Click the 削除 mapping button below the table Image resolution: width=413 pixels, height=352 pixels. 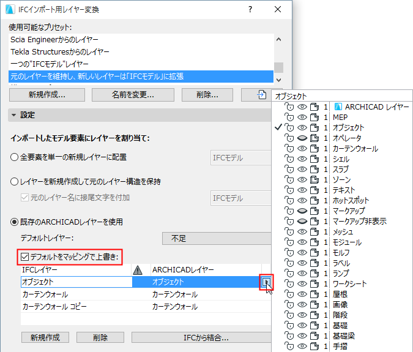(100, 337)
